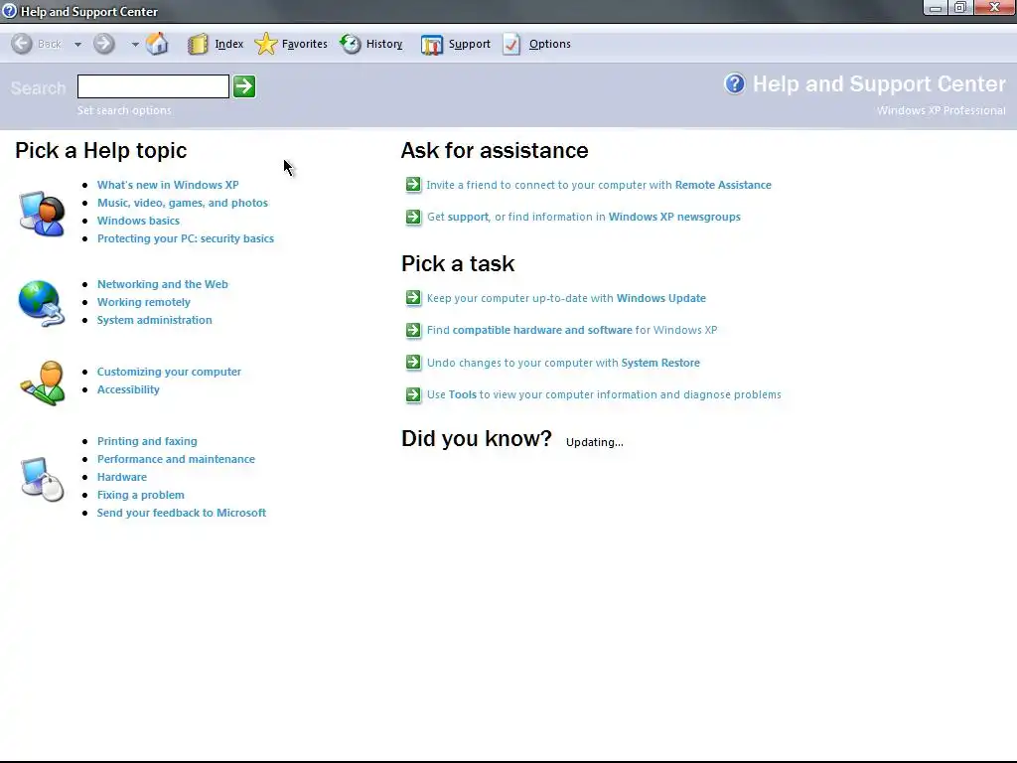The width and height of the screenshot is (1017, 763).
Task: Click the computer and mouse icon
Action: (x=42, y=479)
